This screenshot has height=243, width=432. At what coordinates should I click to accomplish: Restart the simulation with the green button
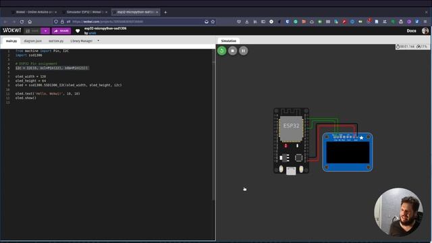tap(222, 51)
